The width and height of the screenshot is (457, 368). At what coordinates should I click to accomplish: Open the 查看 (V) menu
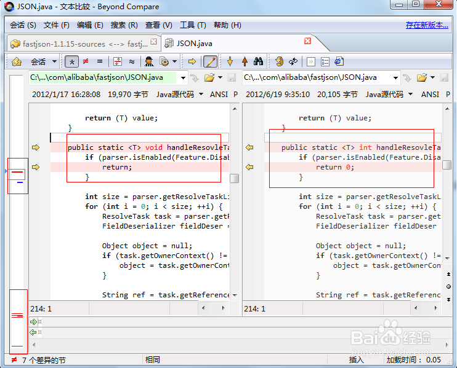tap(158, 25)
